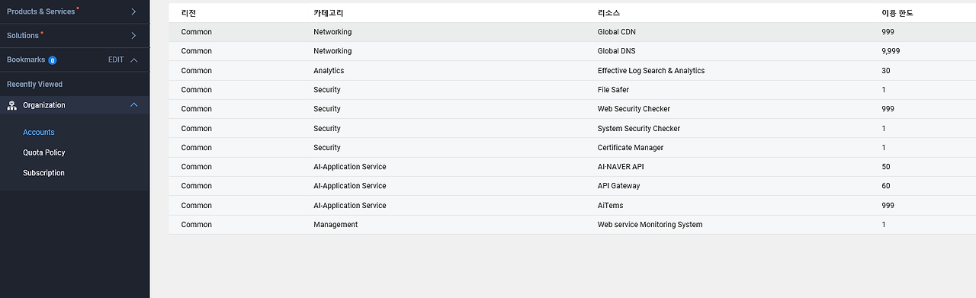Open the Quota Policy submenu item
The width and height of the screenshot is (976, 298).
point(44,152)
